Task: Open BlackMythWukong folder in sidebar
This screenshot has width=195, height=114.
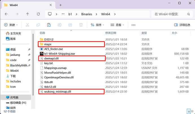Action: click(x=17, y=65)
